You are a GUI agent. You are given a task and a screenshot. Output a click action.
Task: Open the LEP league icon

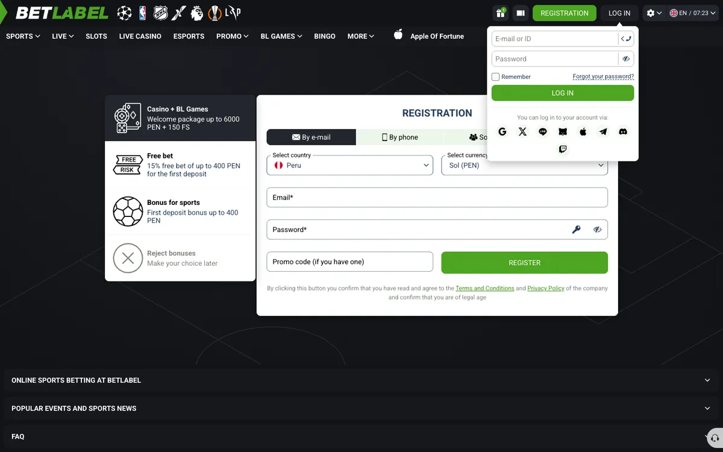pyautogui.click(x=233, y=13)
